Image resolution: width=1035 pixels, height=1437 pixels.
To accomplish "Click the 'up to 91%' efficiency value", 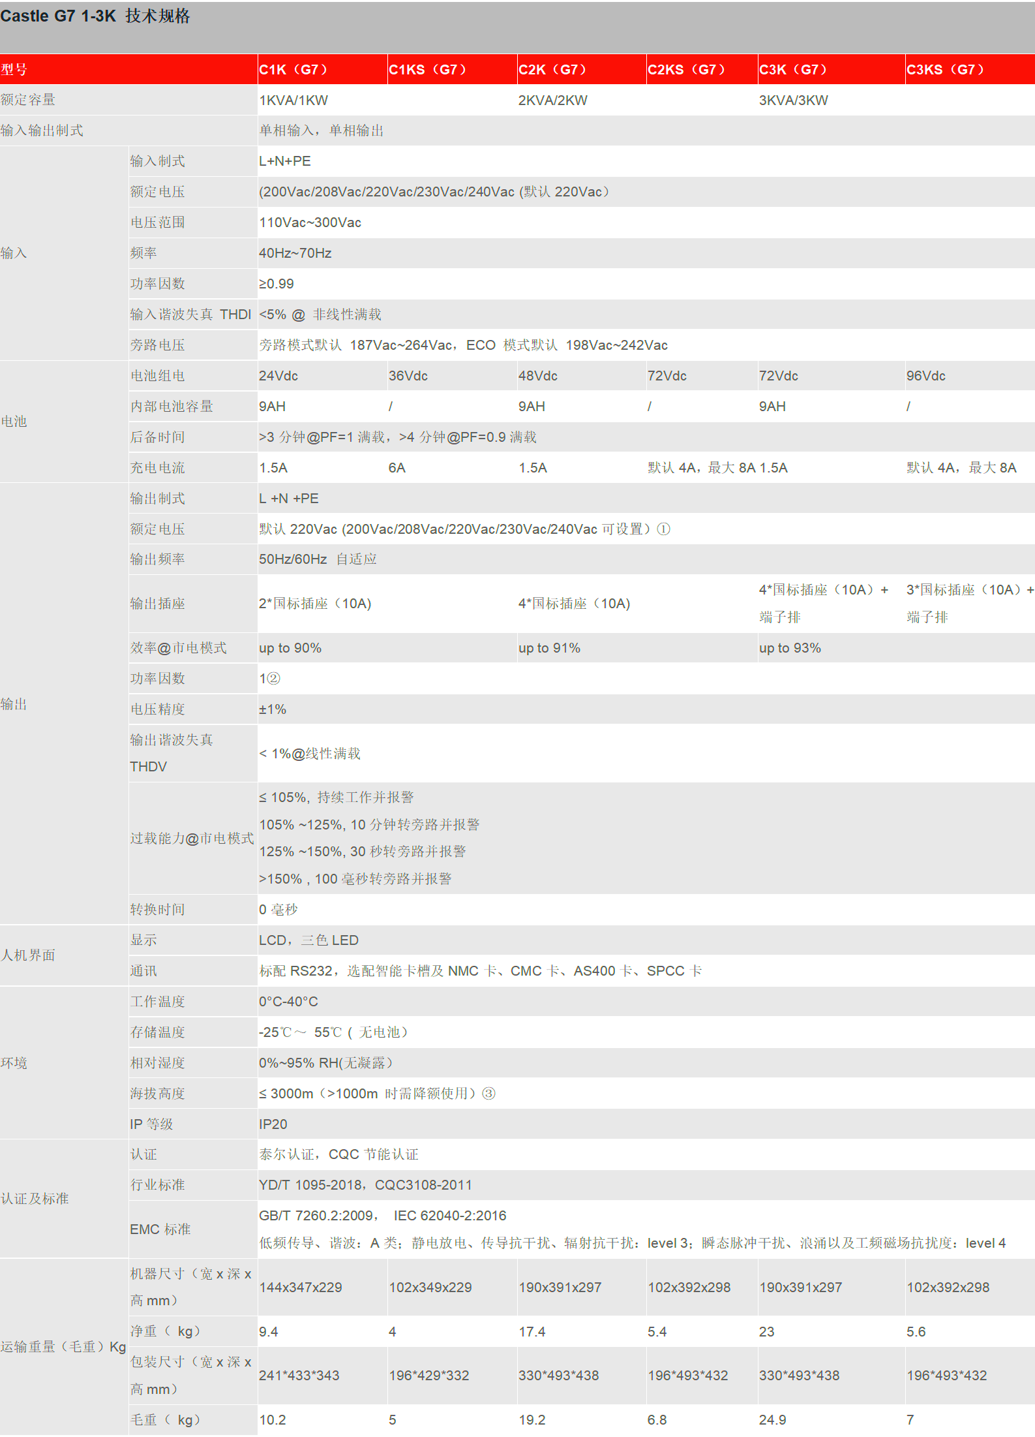I will click(x=550, y=648).
